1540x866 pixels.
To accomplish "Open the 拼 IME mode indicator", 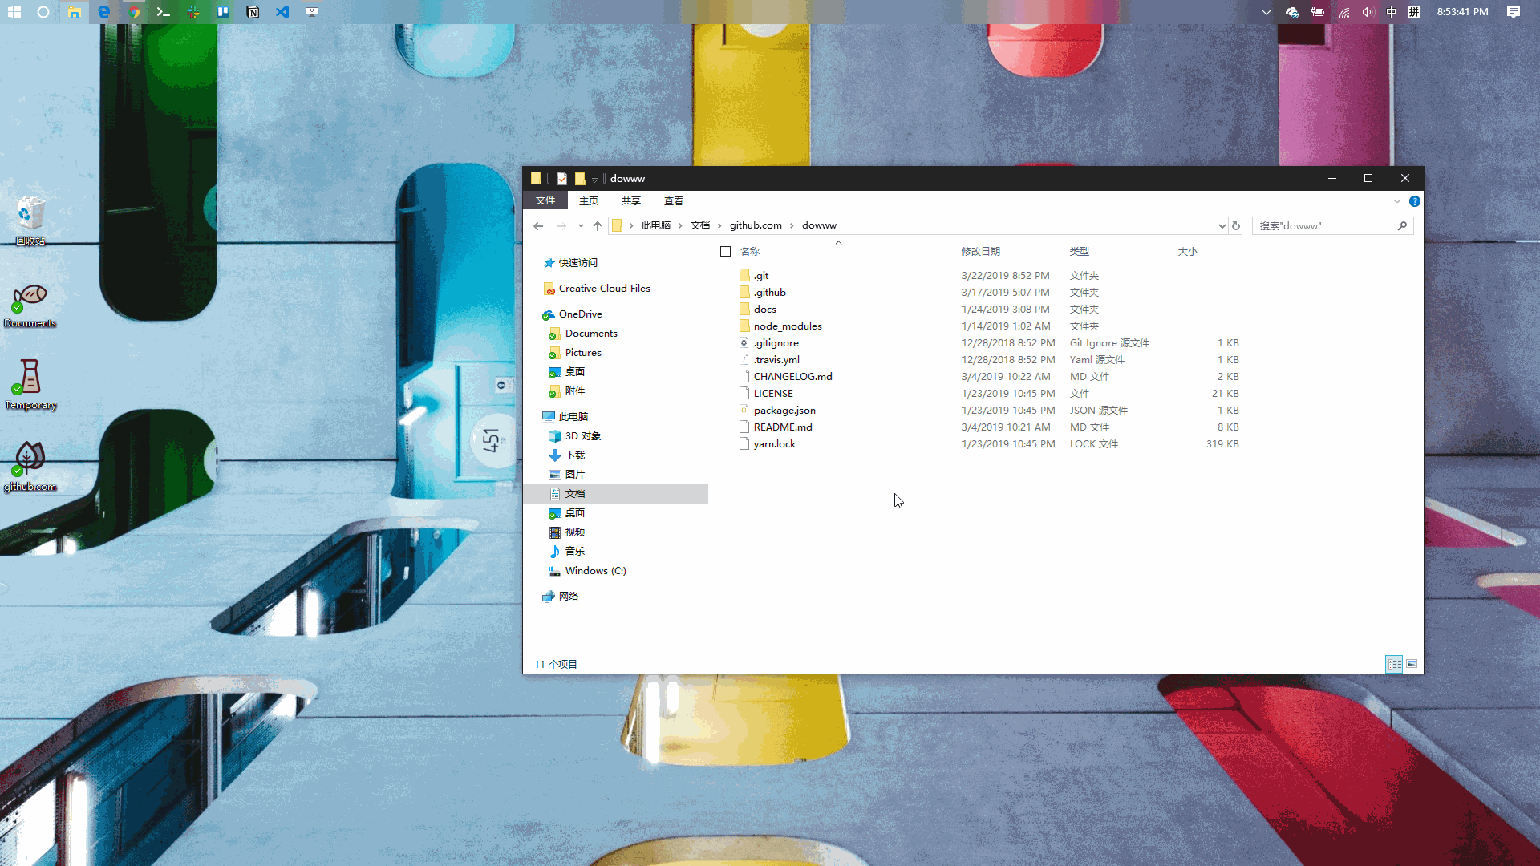I will (x=1414, y=12).
